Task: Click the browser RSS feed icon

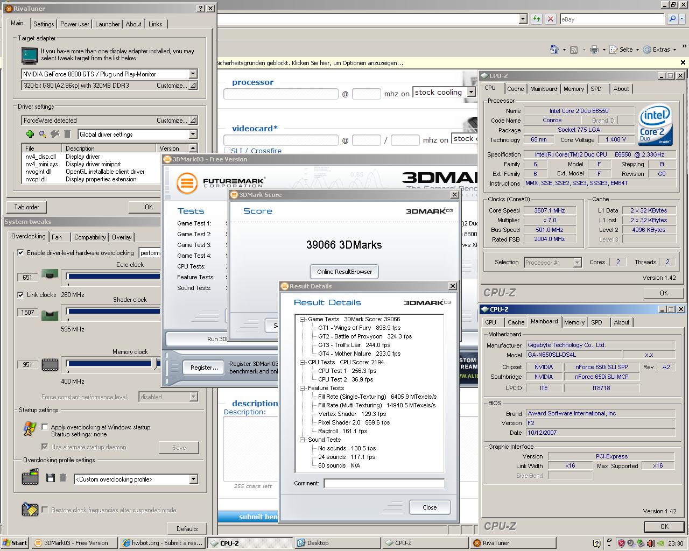Action: coord(574,50)
